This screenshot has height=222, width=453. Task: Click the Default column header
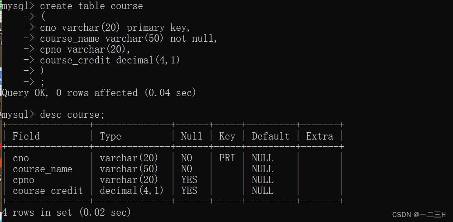point(270,136)
